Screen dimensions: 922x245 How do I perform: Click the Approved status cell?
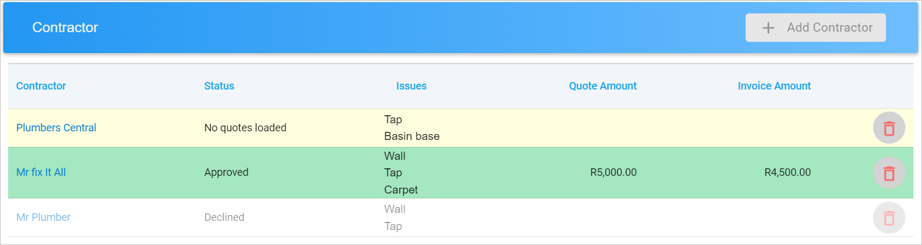tap(226, 172)
